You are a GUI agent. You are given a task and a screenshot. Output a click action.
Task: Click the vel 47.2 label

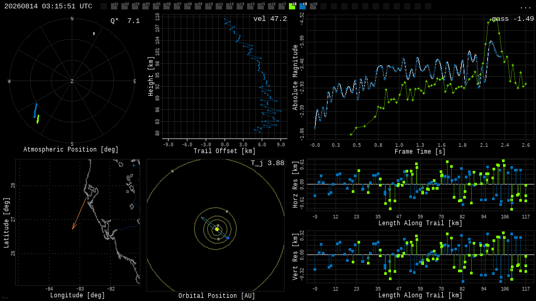tap(270, 19)
